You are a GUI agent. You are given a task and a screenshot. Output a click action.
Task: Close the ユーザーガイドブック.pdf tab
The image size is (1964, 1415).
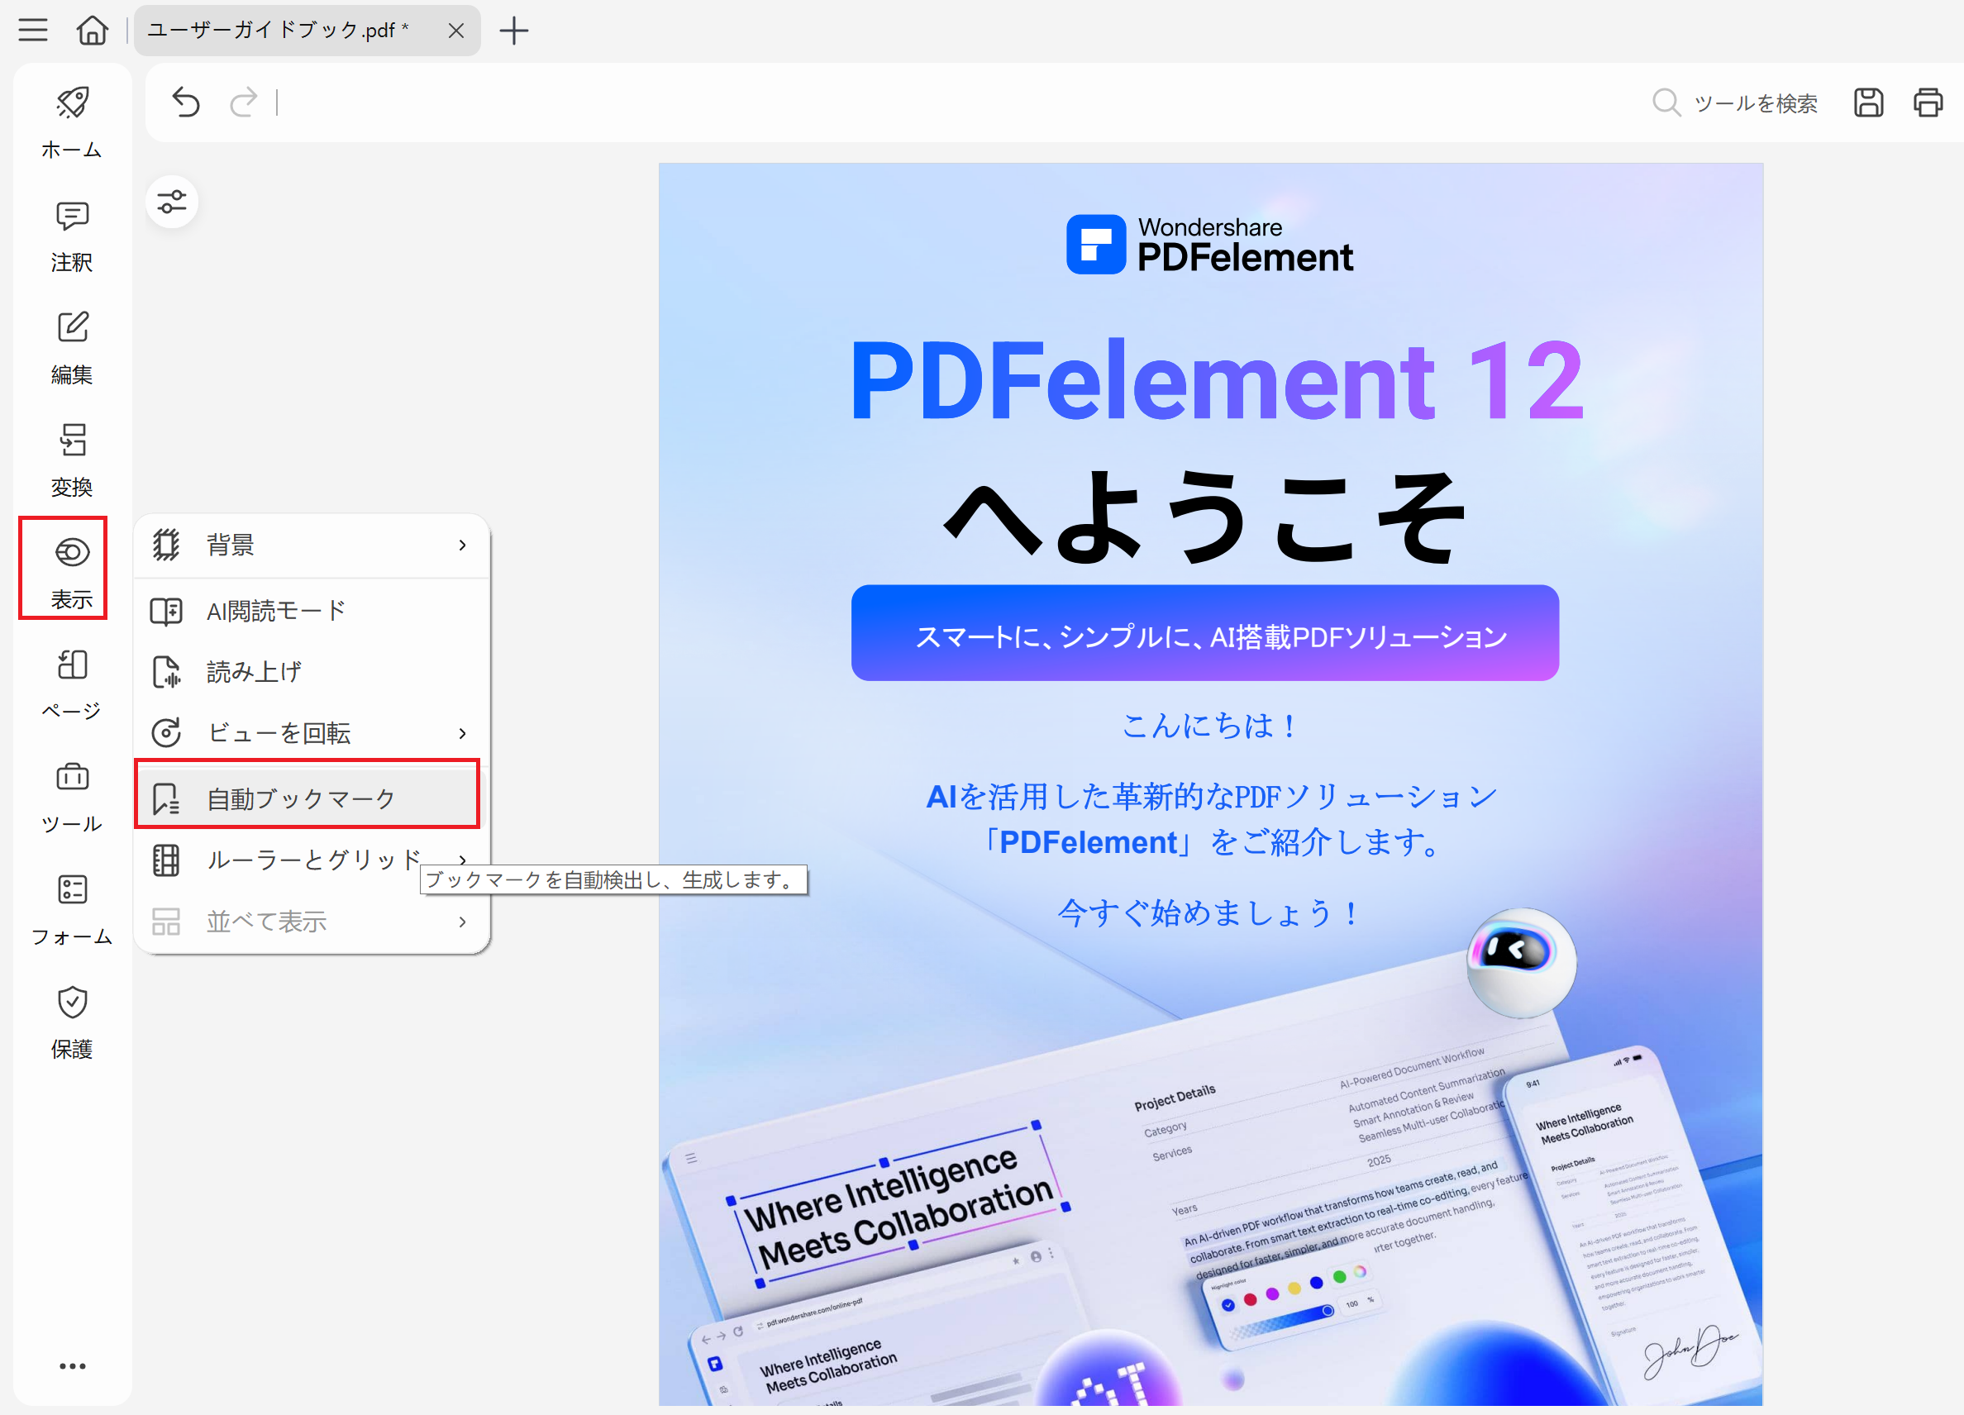pyautogui.click(x=456, y=31)
